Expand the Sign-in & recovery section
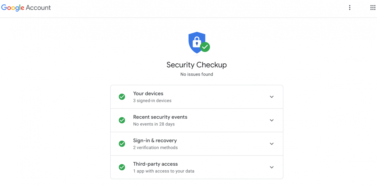377x186 pixels. pyautogui.click(x=271, y=144)
